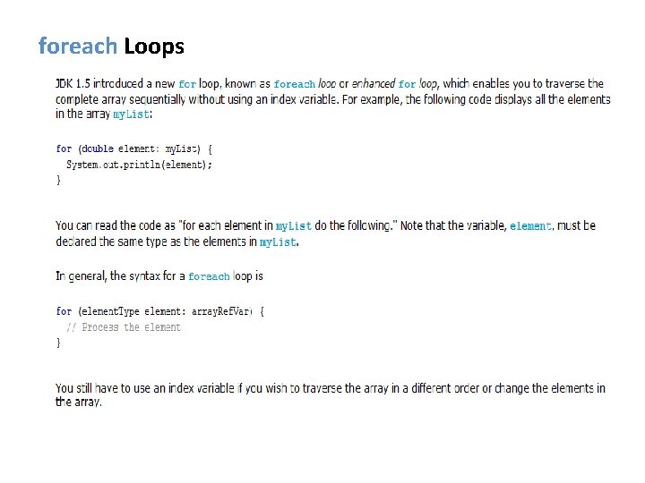The image size is (645, 483).
Task: Click the System.out.println(element); code line
Action: tap(139, 165)
